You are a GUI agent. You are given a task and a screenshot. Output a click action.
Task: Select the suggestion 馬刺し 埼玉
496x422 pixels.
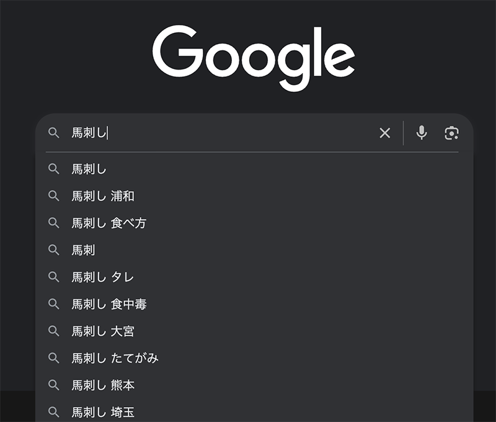click(x=103, y=412)
